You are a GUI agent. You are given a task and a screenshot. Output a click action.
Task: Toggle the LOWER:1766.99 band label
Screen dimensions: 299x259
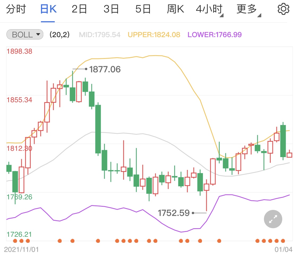click(x=215, y=34)
